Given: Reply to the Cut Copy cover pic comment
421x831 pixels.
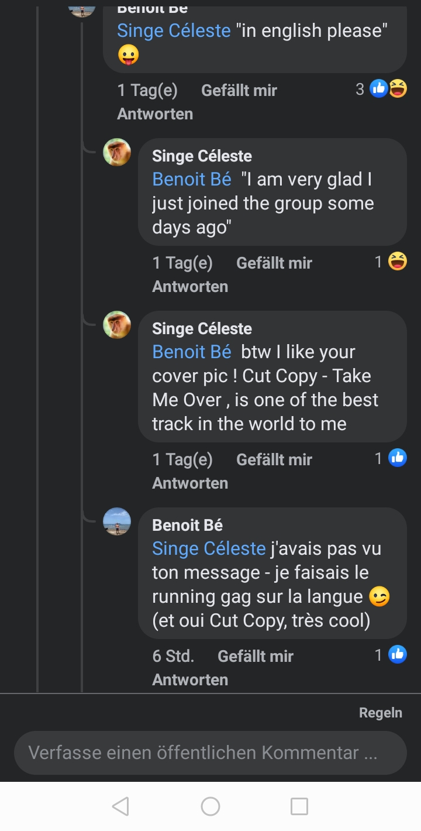Looking at the screenshot, I should coord(190,483).
